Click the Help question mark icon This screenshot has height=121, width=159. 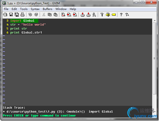[121, 15]
